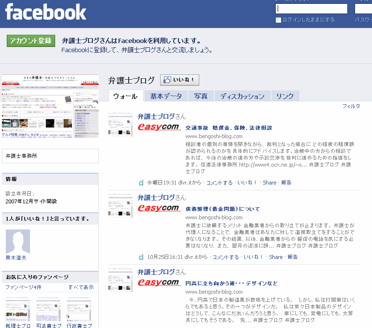372x328 pixels.
Task: Click 弁護士ブログ author name on 債務整理 post
Action: 156,198
